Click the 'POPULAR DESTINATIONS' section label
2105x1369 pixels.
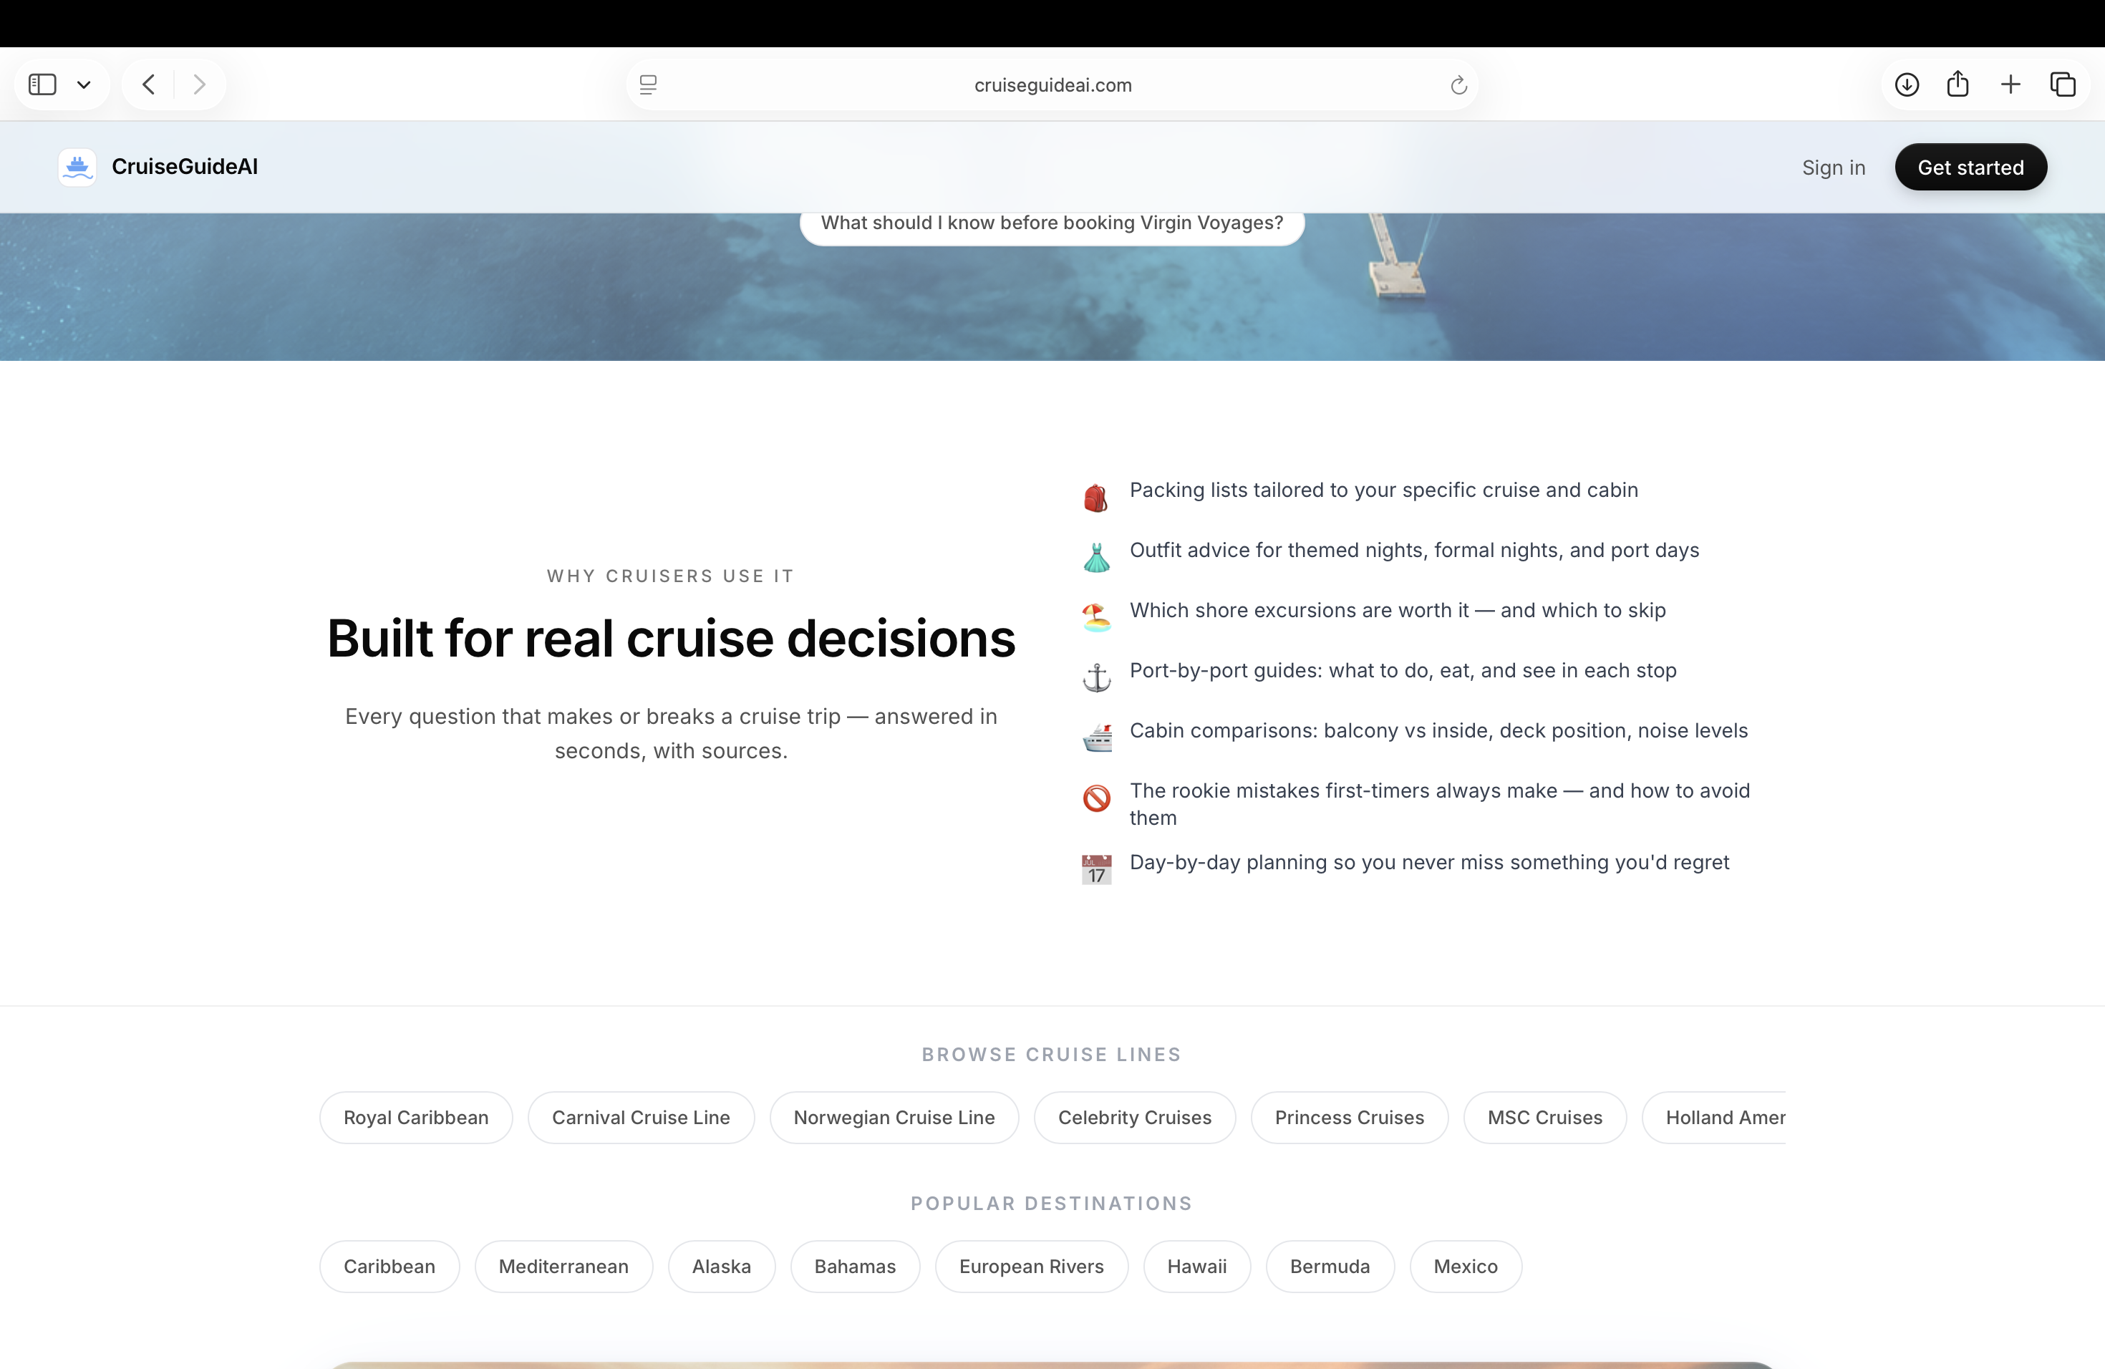point(1052,1204)
